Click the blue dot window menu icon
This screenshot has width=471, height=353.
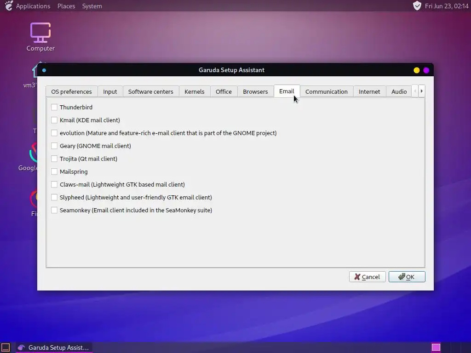click(44, 70)
